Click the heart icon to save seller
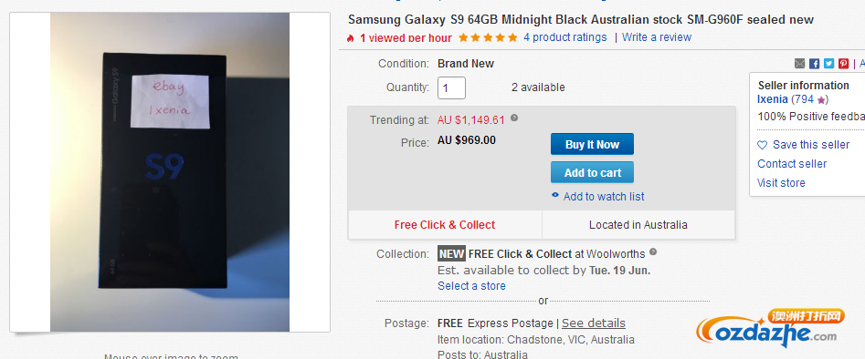Image resolution: width=865 pixels, height=359 pixels. coord(762,145)
